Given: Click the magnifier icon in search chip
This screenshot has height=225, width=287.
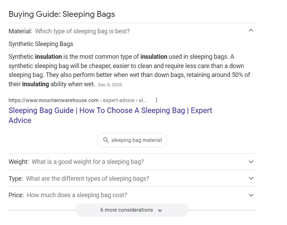Looking at the screenshot, I should pos(106,140).
